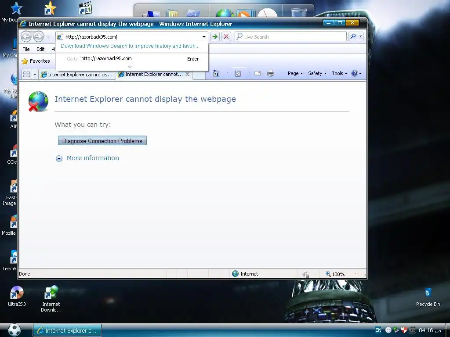The width and height of the screenshot is (450, 337).
Task: Click the RSS Feeds icon
Action: [x=238, y=73]
